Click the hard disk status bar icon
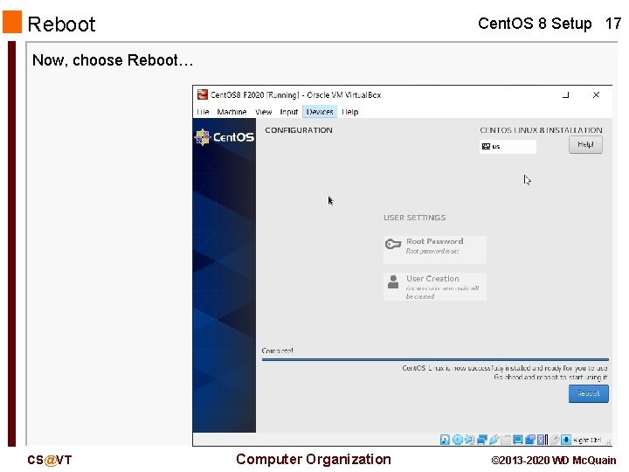Image resolution: width=629 pixels, height=472 pixels. pos(445,440)
